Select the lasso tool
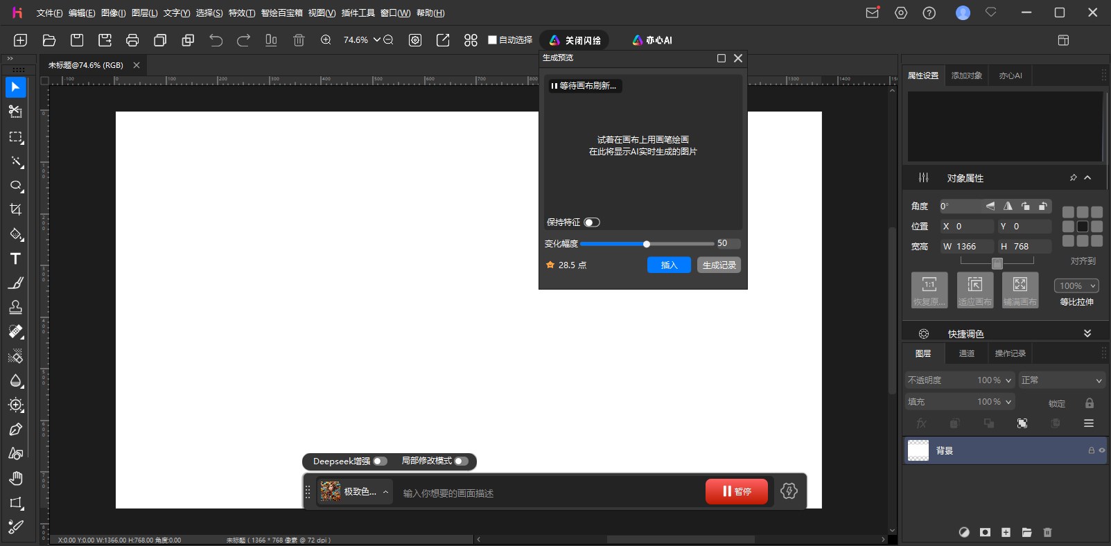 click(15, 186)
